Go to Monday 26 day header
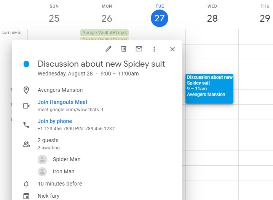 click(x=107, y=18)
